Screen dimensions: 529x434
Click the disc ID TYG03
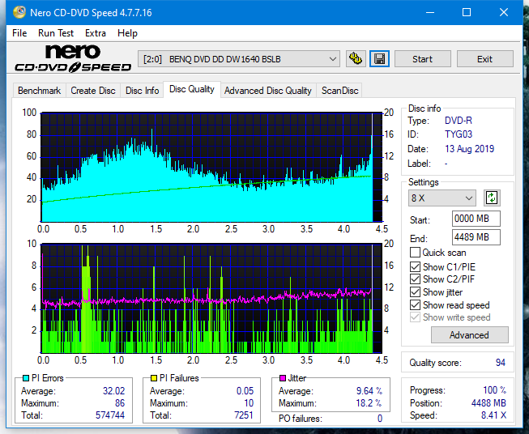(x=459, y=134)
